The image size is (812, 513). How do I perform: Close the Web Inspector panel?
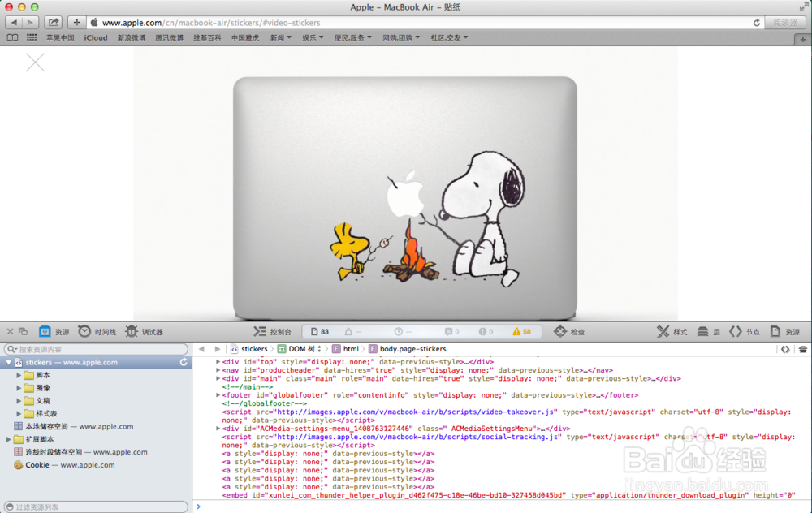[x=10, y=331]
